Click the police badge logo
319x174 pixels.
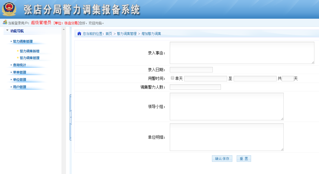click(9, 9)
